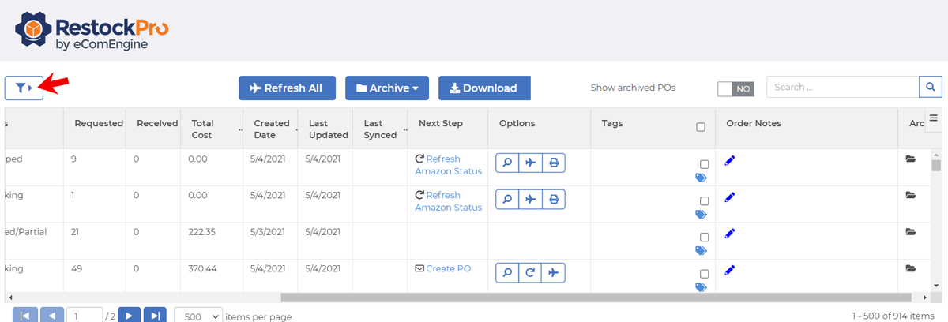
Task: Click the magnifier icon in first row Options
Action: (x=507, y=163)
